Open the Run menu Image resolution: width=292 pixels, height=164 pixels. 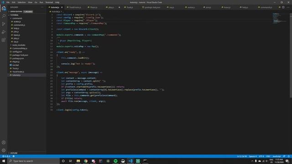pos(42,2)
